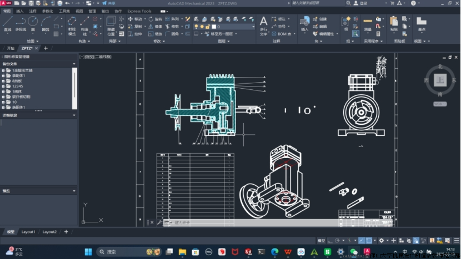Click the Rotate (旋转) tool
This screenshot has width=461, height=259.
[x=156, y=19]
